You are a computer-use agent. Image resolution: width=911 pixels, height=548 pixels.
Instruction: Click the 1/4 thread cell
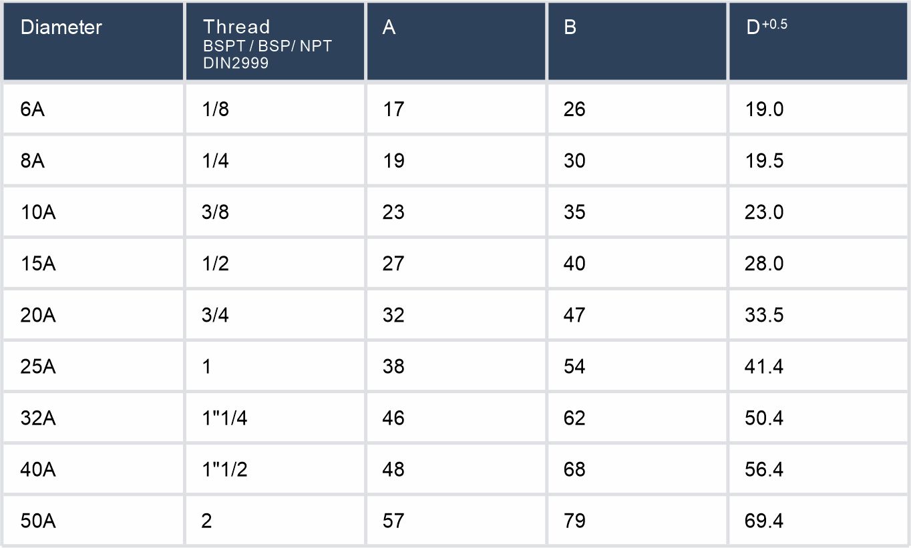point(215,161)
